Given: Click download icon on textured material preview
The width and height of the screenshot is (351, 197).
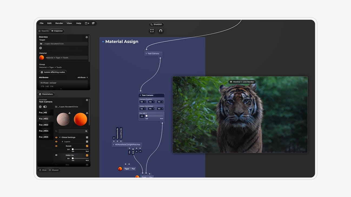Looking at the screenshot, I should (x=69, y=113).
